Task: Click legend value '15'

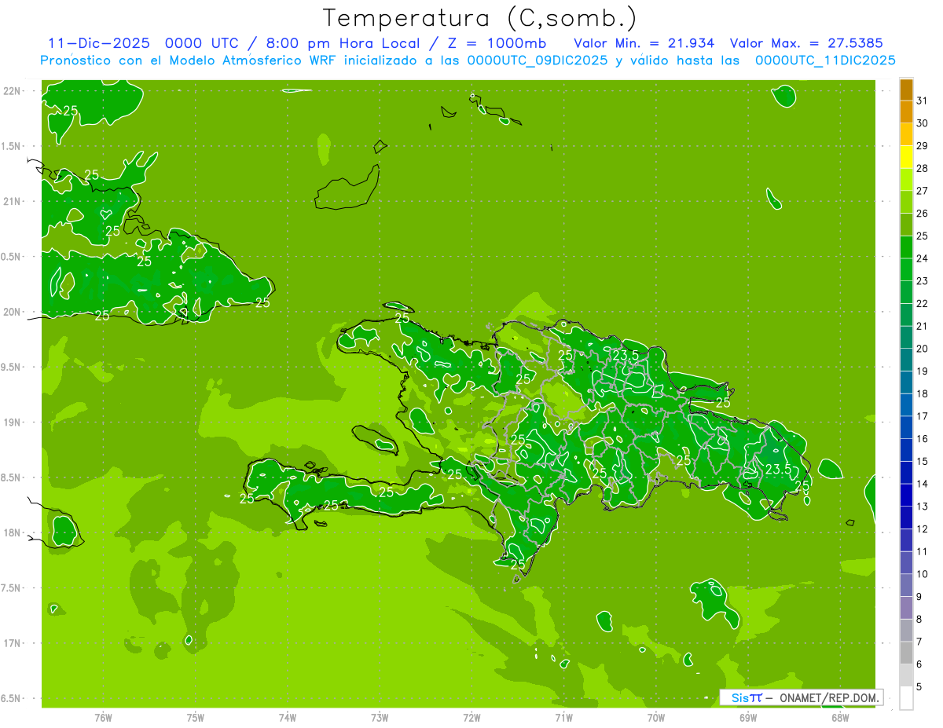Action: click(x=923, y=461)
